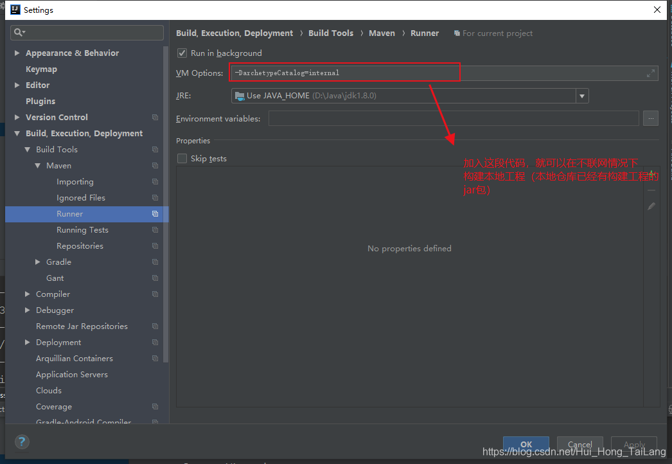Open environment variables browse button
This screenshot has width=672, height=464.
(x=651, y=118)
